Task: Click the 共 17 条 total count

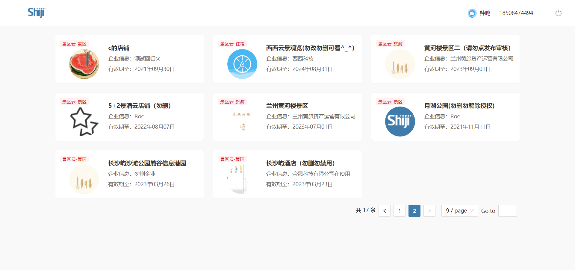Action: 366,210
